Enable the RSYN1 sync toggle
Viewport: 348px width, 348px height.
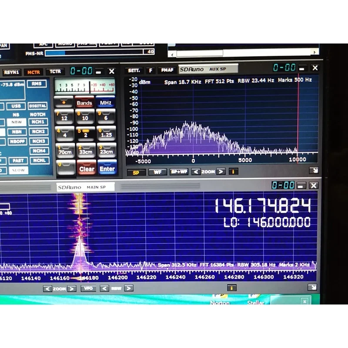click(13, 73)
